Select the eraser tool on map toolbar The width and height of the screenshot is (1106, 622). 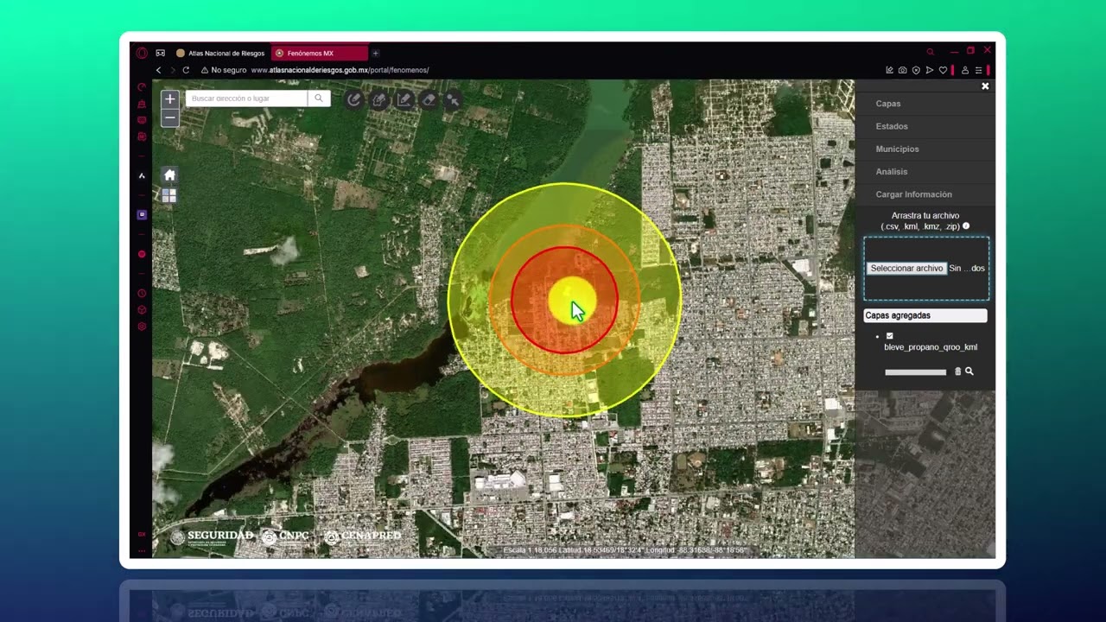coord(429,100)
